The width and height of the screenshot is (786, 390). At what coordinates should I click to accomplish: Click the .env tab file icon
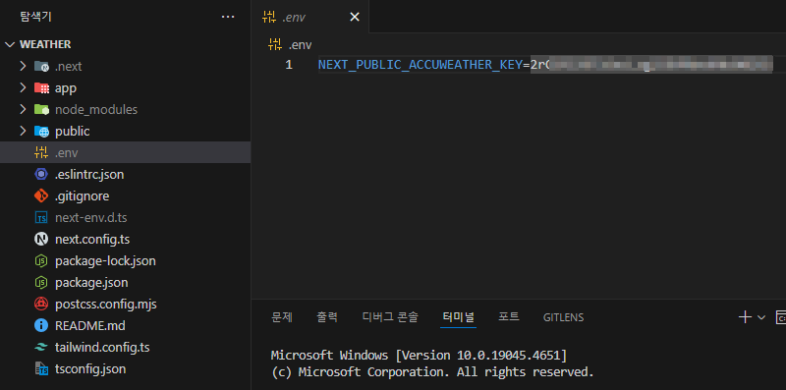click(269, 17)
